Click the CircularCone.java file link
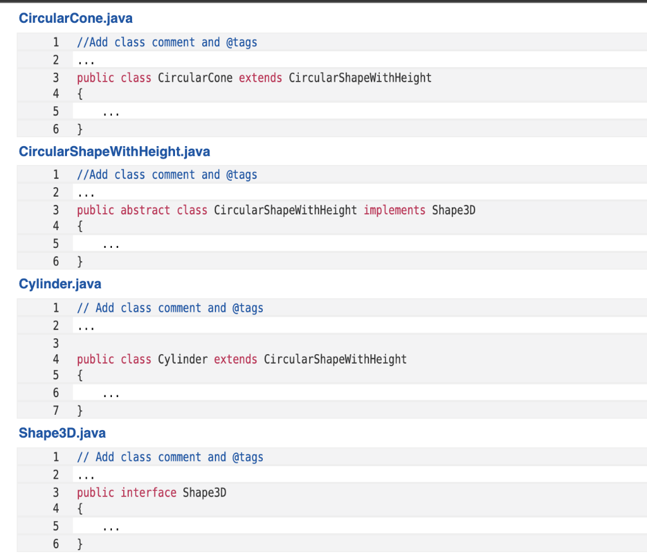Viewport: 647px width, 559px height. 75,18
